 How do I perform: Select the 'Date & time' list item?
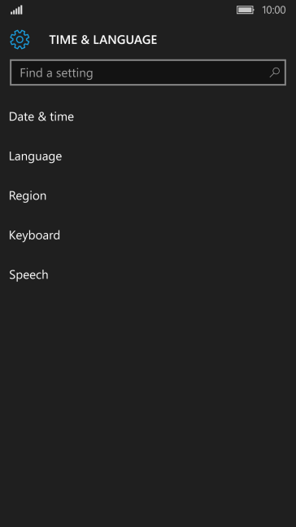(x=148, y=116)
